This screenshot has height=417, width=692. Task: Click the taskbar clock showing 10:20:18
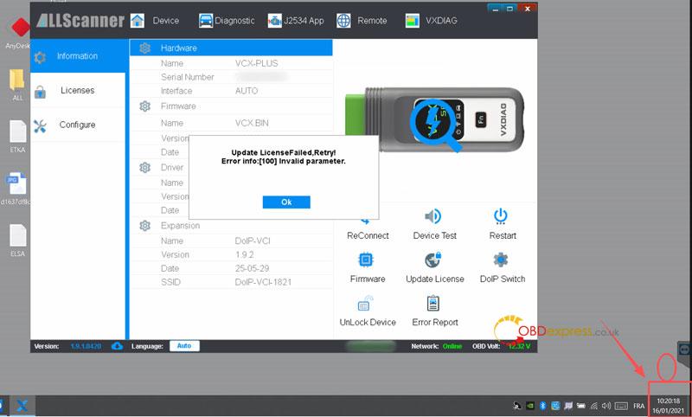click(668, 406)
